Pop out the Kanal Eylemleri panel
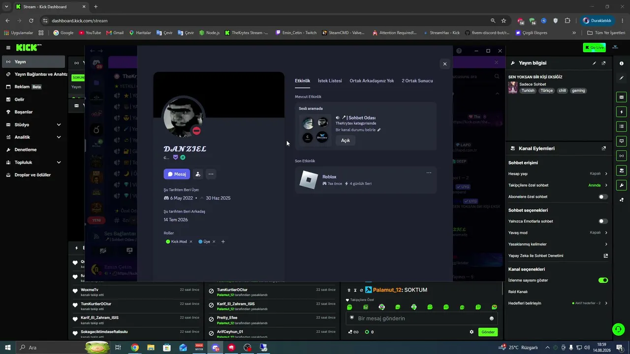 coord(604,148)
